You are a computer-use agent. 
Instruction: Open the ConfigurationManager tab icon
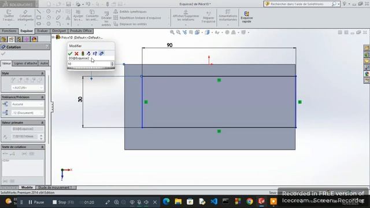point(19,39)
